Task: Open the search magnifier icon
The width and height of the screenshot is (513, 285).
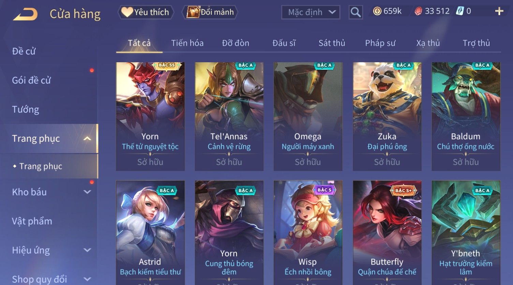Action: (356, 12)
